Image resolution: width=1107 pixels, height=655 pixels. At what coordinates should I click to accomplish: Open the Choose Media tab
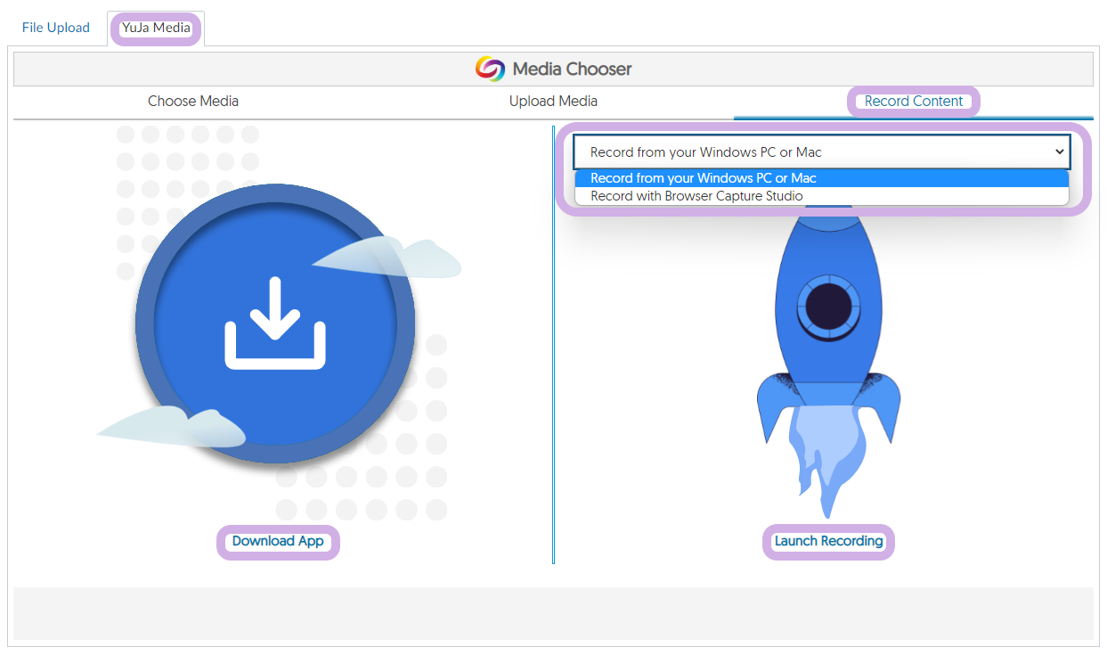click(x=193, y=101)
